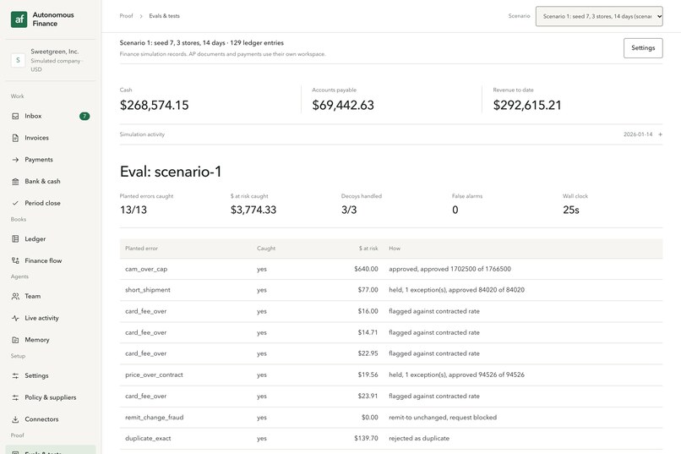Image resolution: width=681 pixels, height=454 pixels.
Task: Click the Settings button at top right
Action: 643,48
